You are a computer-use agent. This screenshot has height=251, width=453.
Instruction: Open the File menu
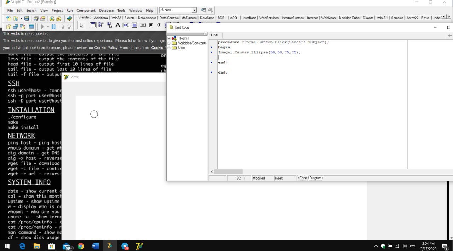[x=10, y=11]
